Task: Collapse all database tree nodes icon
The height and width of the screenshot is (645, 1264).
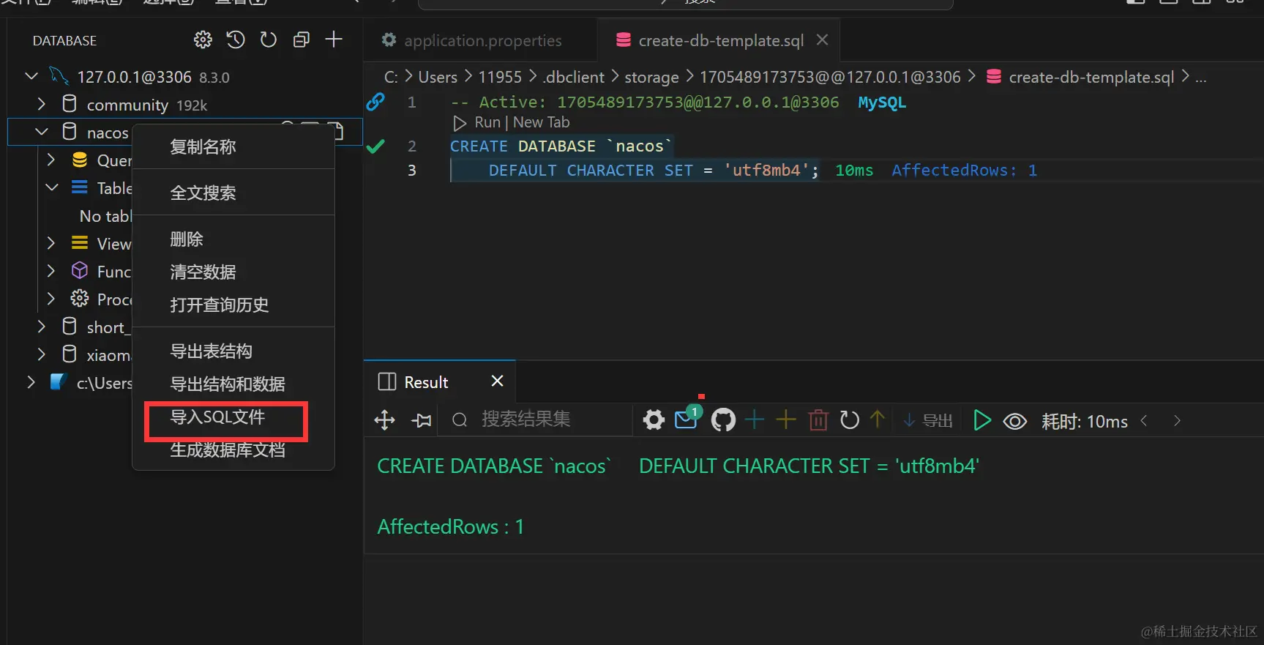Action: (302, 40)
